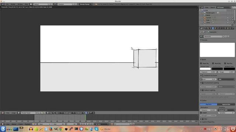Select the World item in outliner
Viewport: 236px width, 132px height.
pos(208,15)
